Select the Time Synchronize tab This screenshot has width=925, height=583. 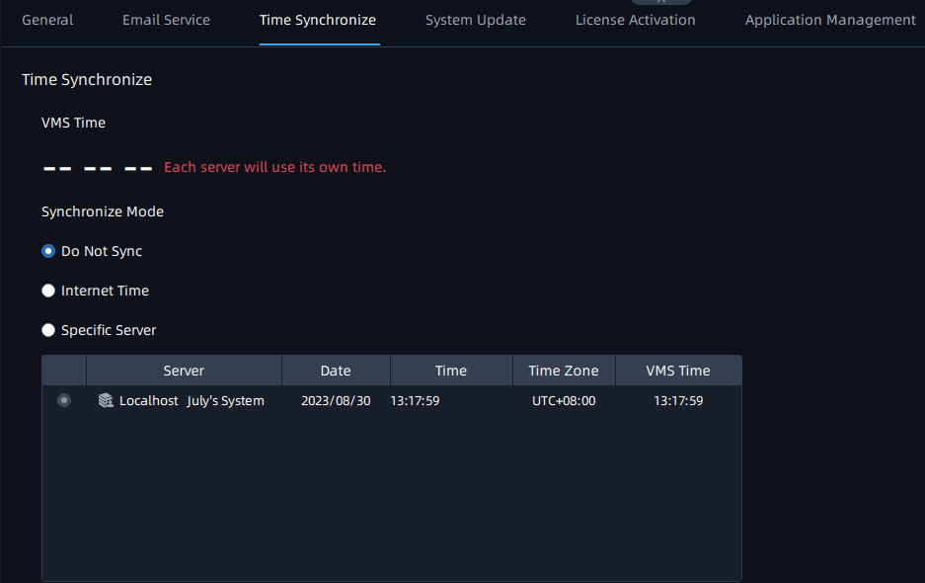click(x=317, y=20)
